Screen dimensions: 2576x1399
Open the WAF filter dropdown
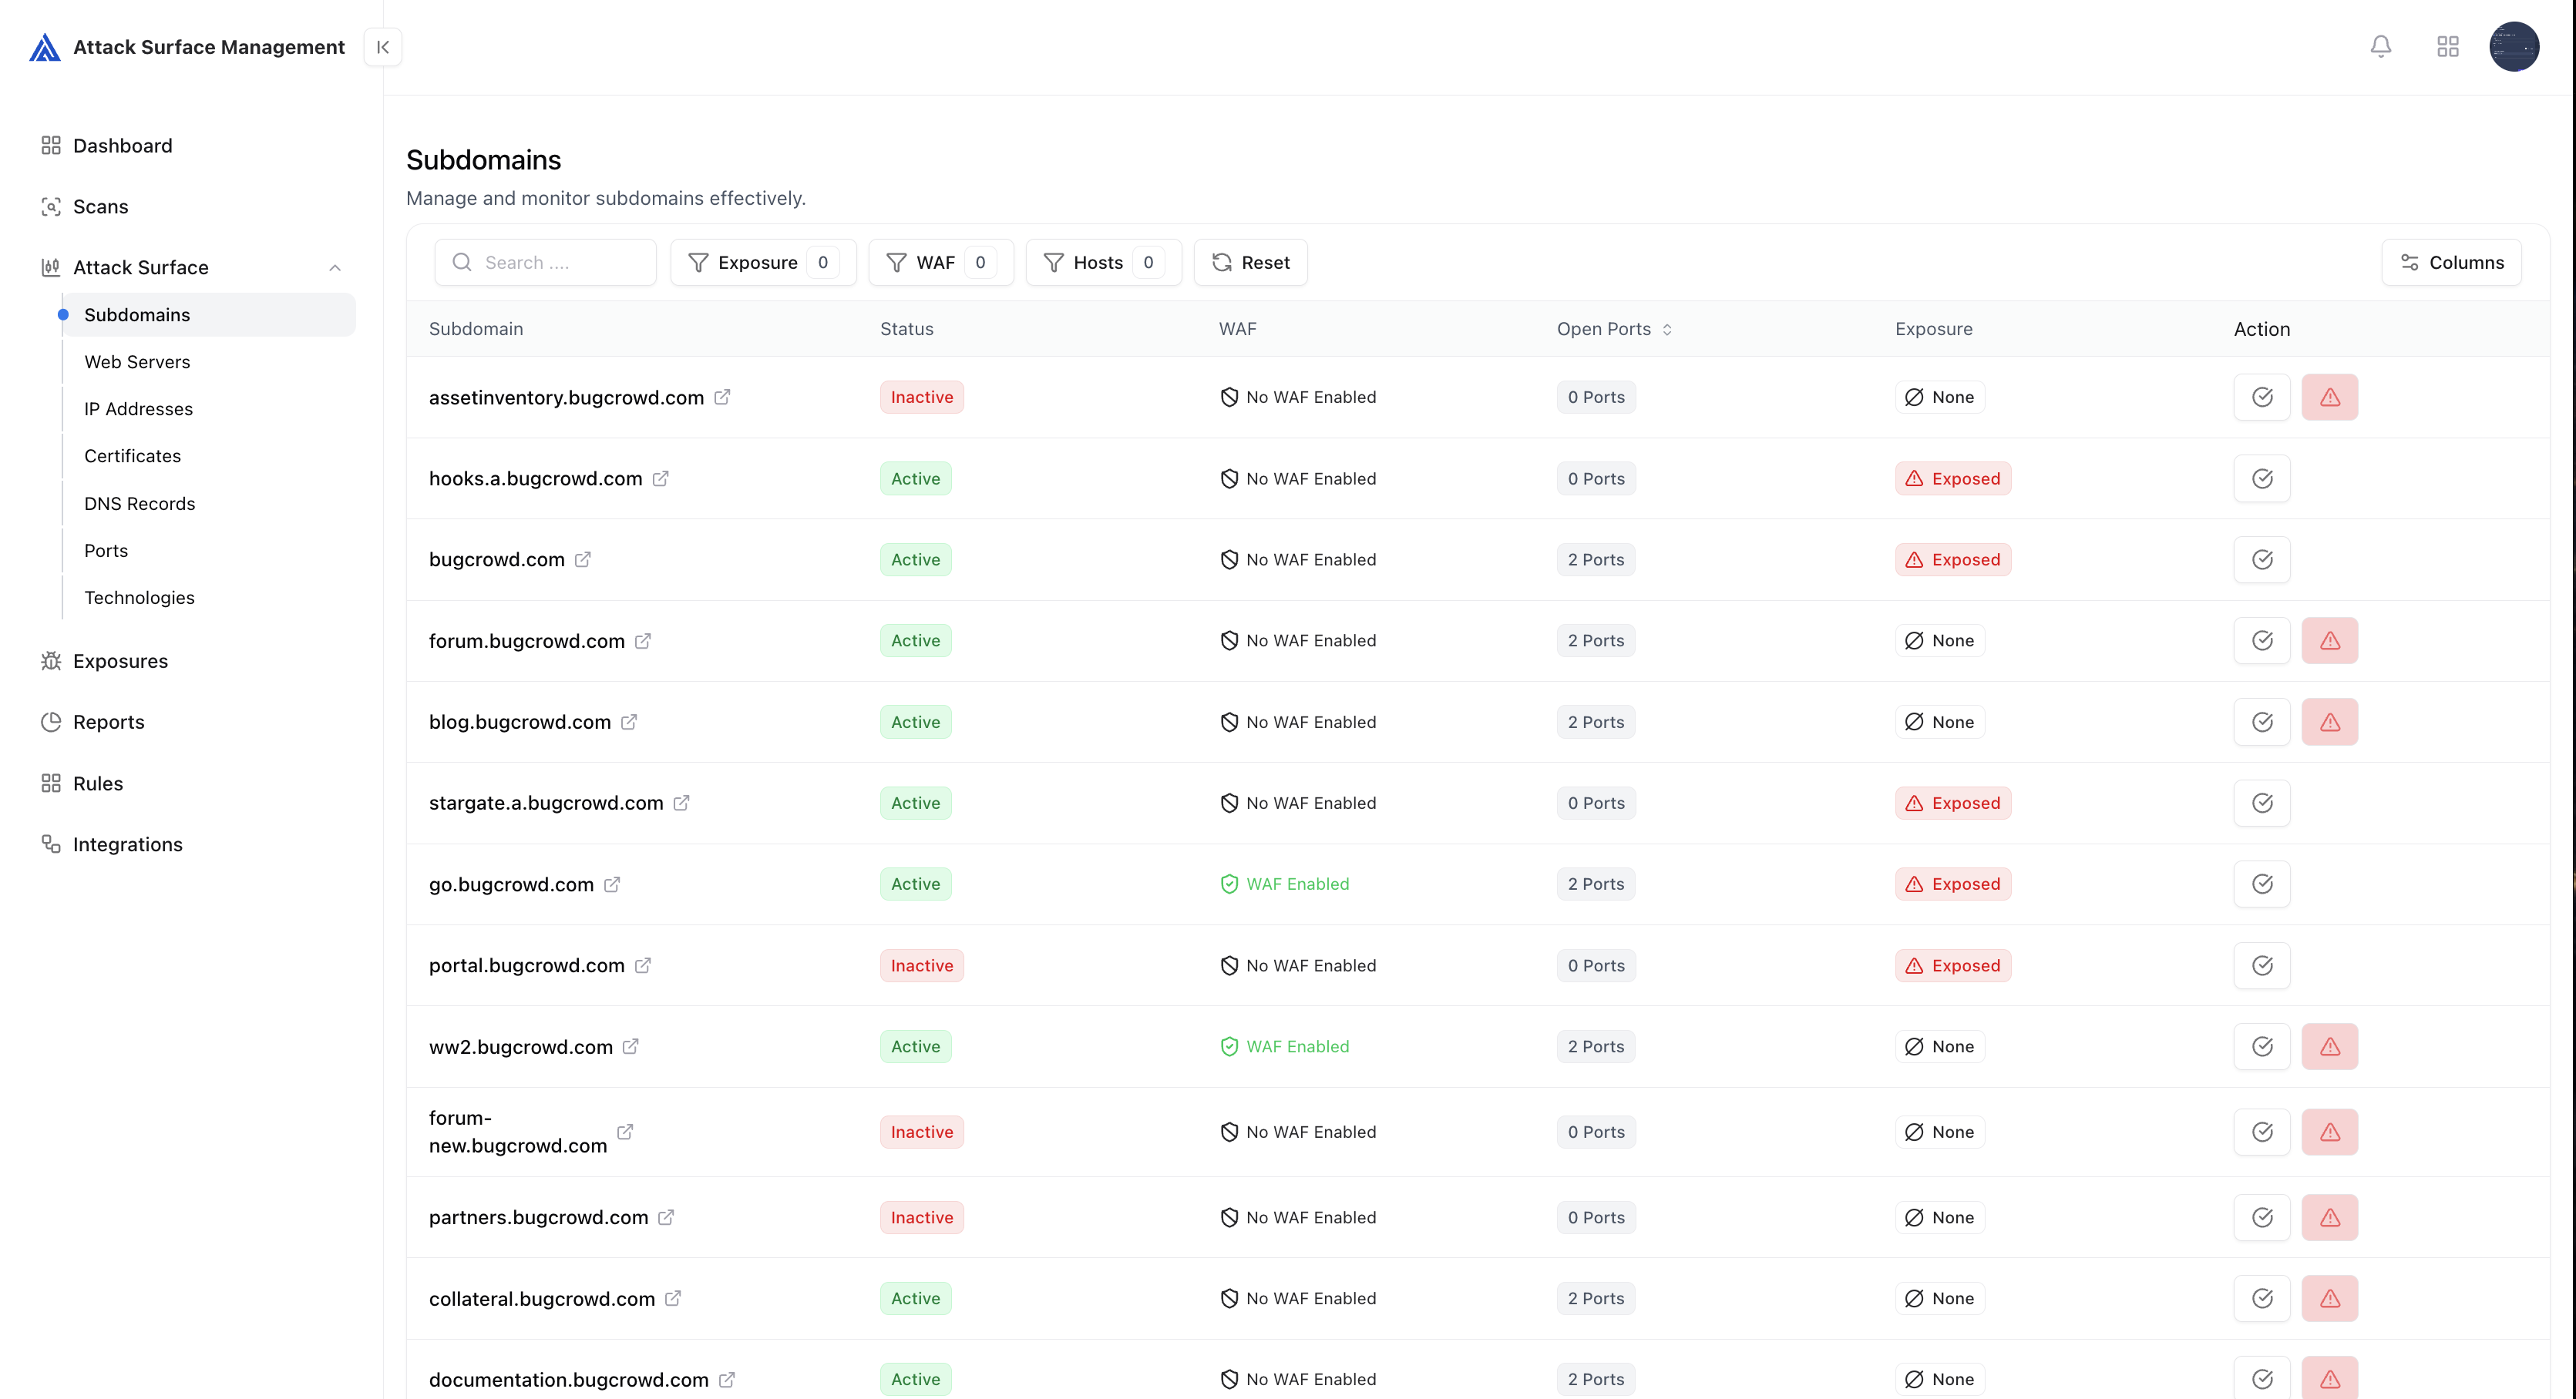[940, 262]
